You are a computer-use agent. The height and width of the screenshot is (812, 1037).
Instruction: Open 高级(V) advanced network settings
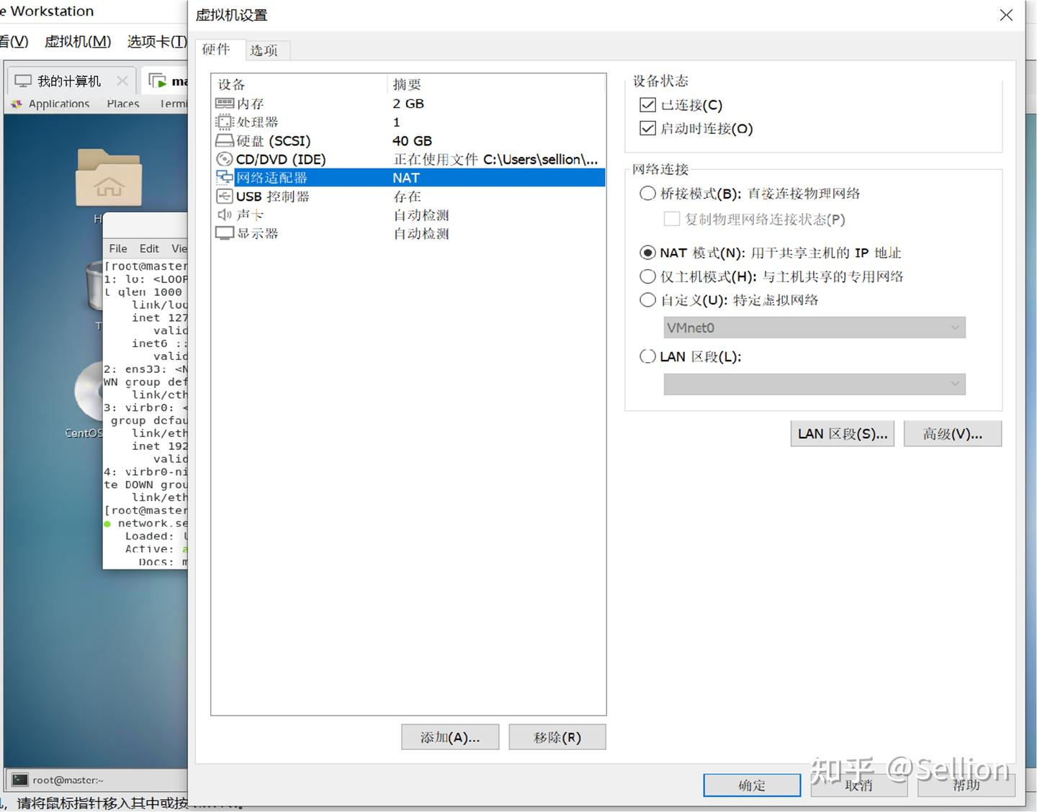click(x=952, y=433)
